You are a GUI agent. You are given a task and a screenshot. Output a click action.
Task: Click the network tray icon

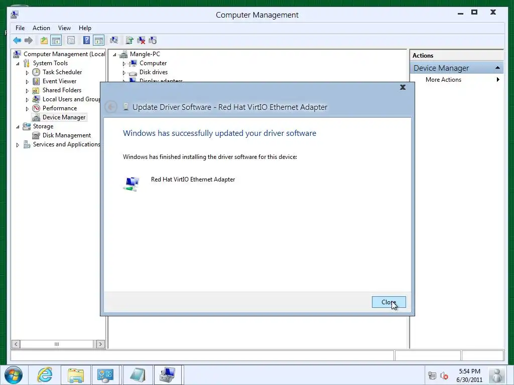click(x=432, y=375)
